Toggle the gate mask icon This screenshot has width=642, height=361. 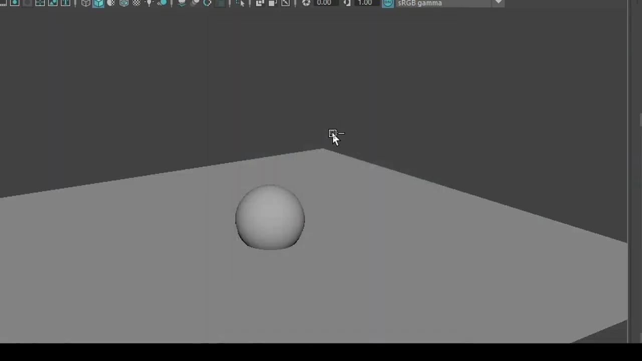(27, 3)
